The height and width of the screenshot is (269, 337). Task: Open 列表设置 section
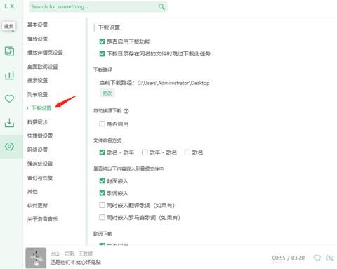(37, 94)
